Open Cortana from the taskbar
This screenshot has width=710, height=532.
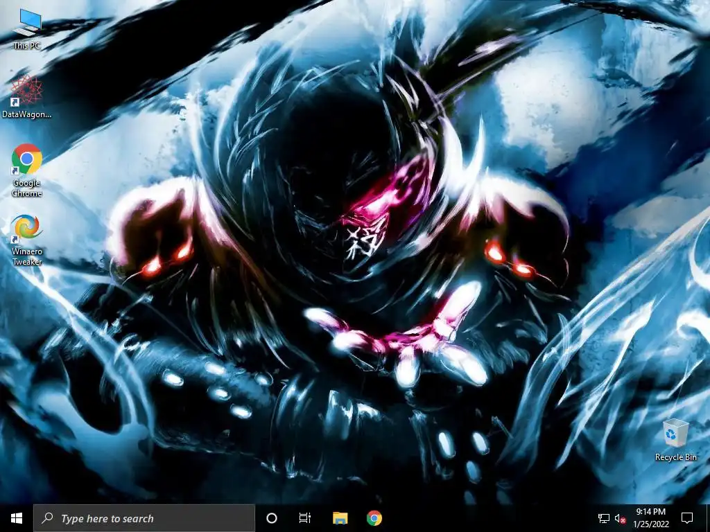coord(271,518)
